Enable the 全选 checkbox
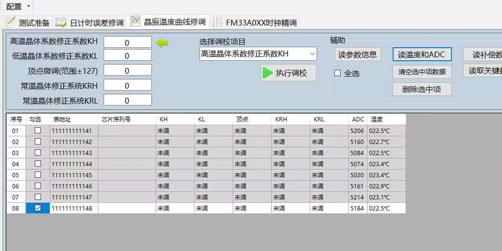This screenshot has width=502, height=251. 337,74
